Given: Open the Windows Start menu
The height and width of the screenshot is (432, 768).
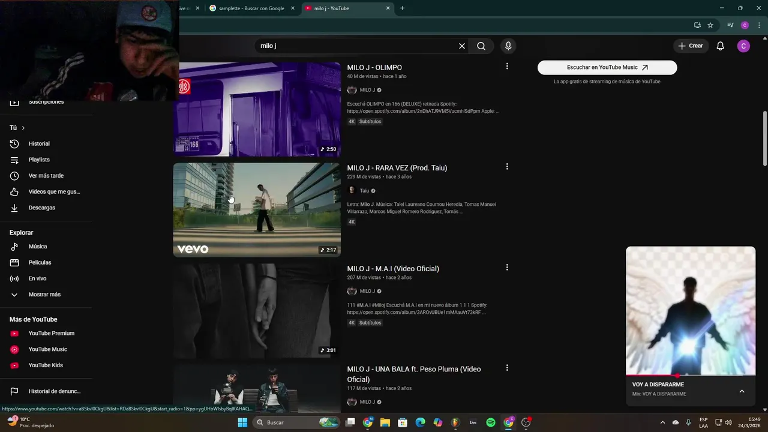Looking at the screenshot, I should point(242,422).
